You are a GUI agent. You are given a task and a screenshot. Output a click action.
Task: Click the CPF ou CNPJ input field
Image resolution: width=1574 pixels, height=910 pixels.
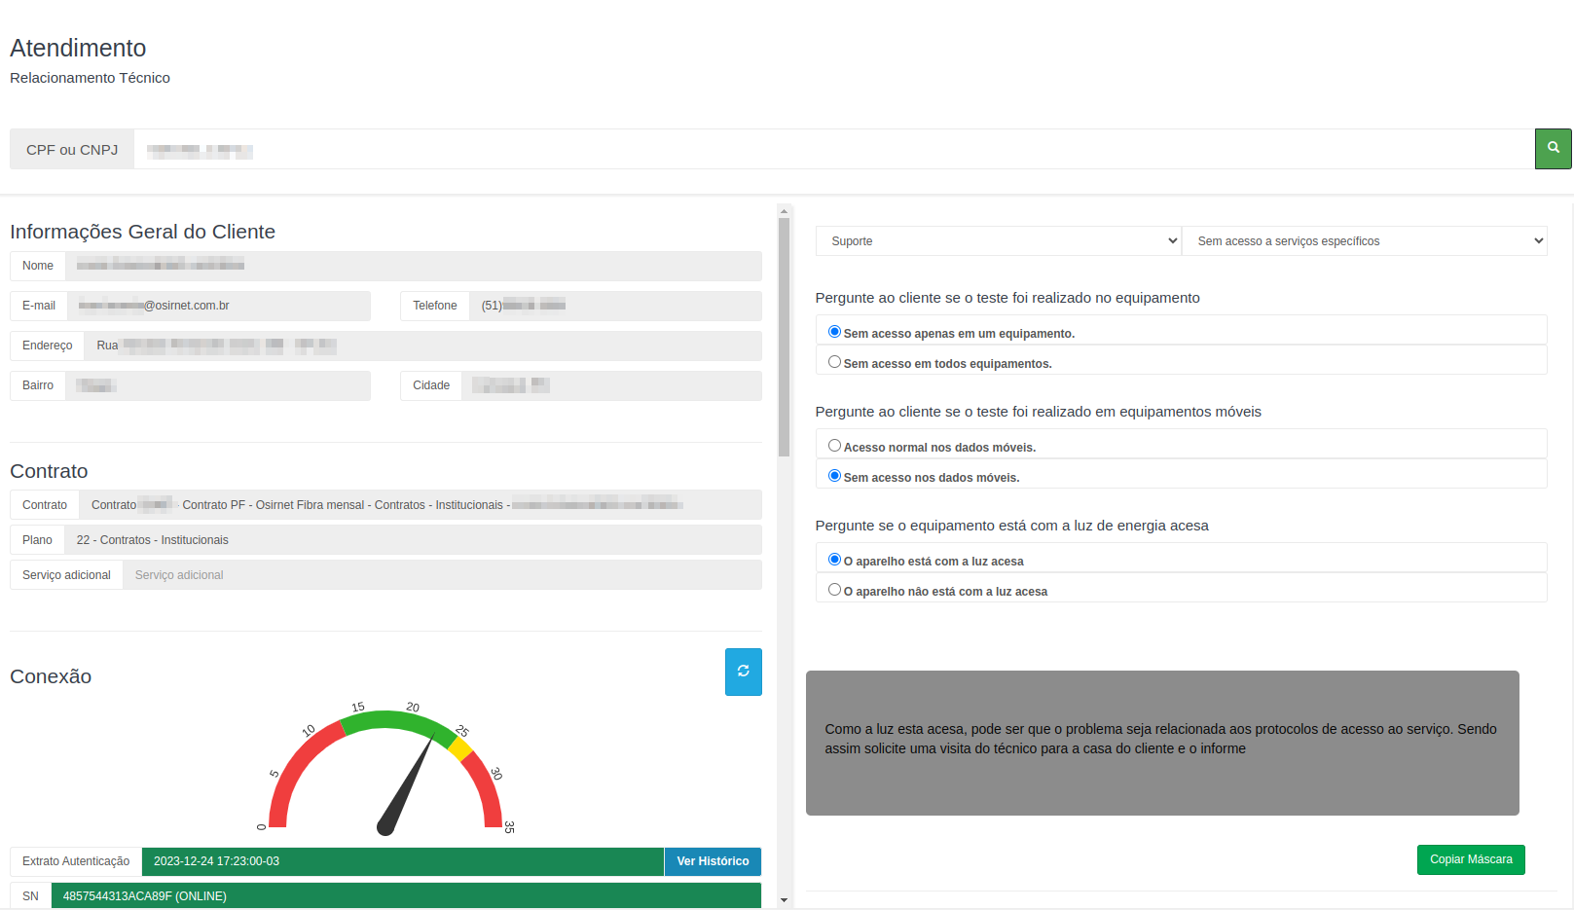833,150
